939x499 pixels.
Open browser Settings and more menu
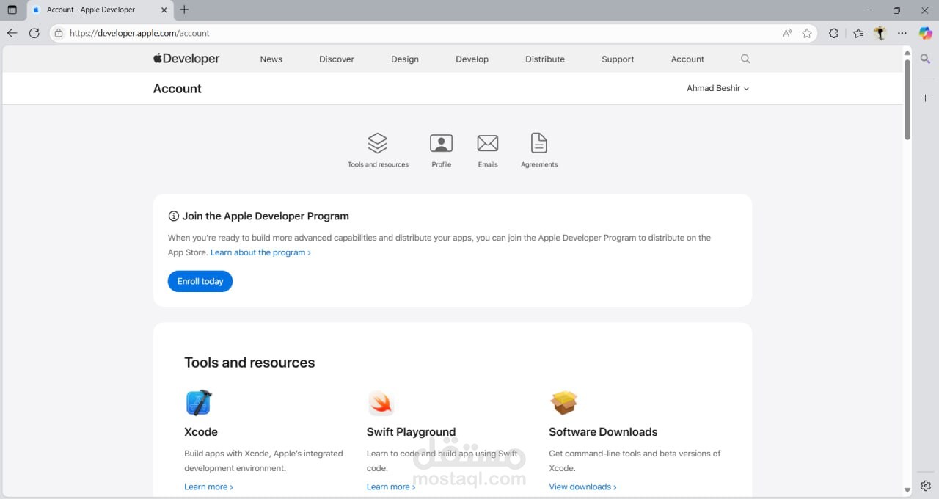coord(902,33)
